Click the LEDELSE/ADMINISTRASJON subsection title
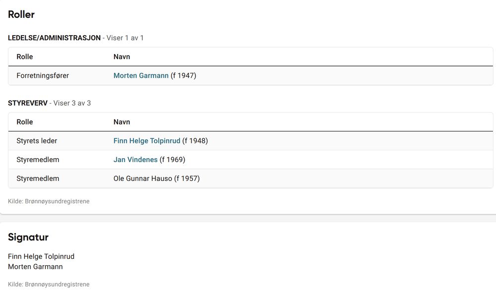This screenshot has height=293, width=496. 54,38
